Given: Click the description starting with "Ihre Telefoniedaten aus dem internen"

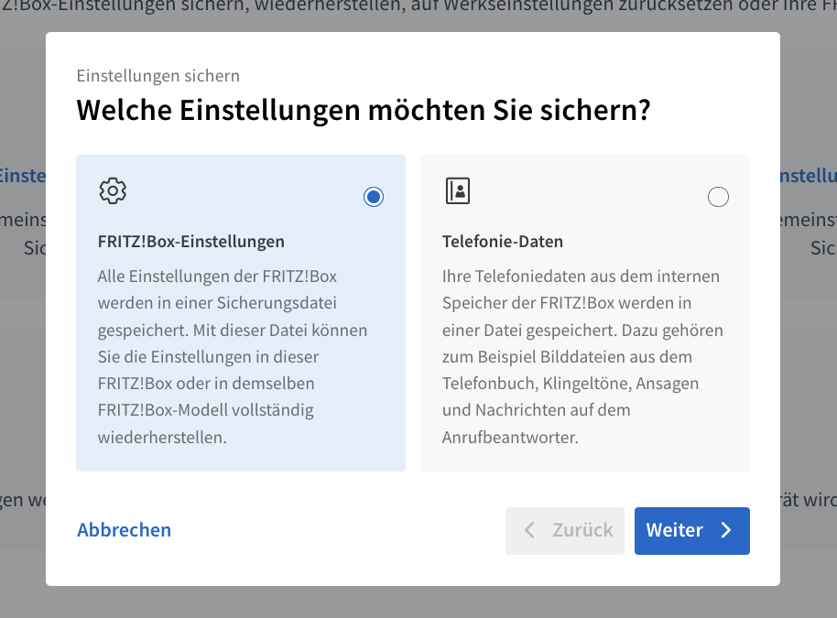Looking at the screenshot, I should (x=582, y=356).
